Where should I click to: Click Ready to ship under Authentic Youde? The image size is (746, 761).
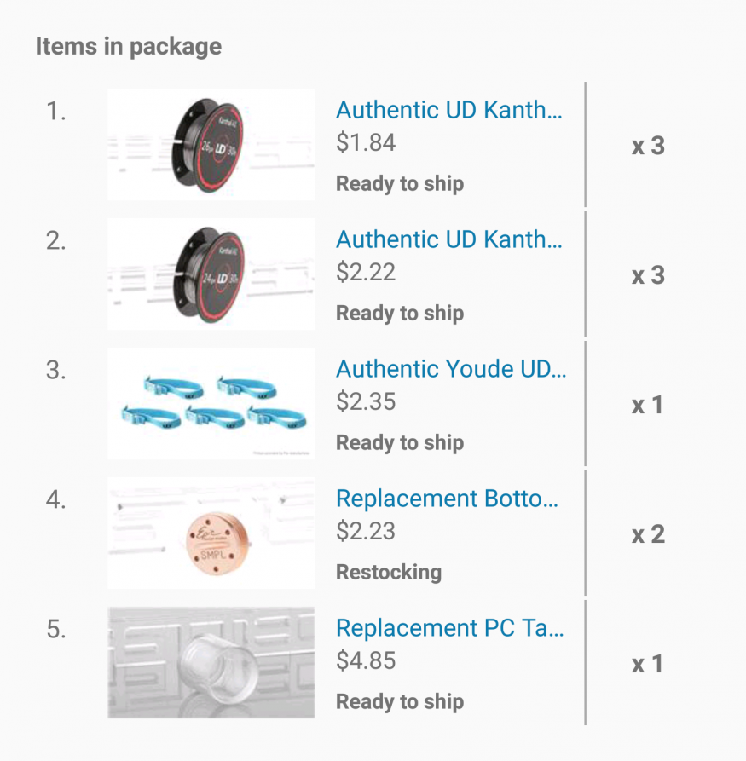400,442
